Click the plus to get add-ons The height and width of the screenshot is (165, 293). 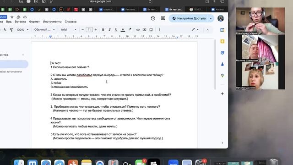[222, 93]
